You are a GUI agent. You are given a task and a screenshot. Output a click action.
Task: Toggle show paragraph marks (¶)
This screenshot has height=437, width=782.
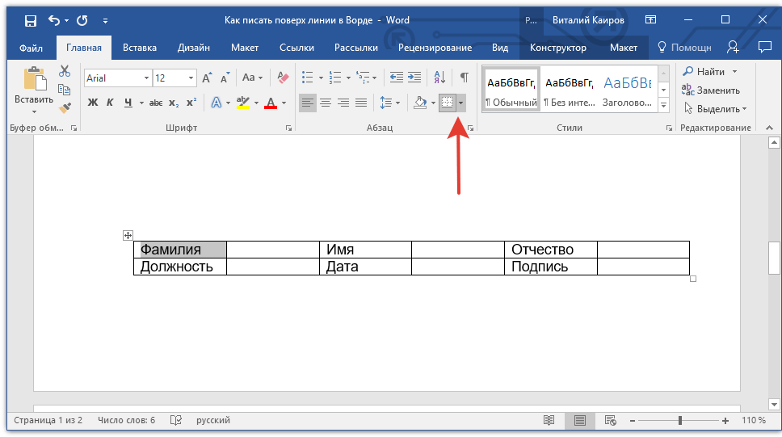click(x=464, y=78)
